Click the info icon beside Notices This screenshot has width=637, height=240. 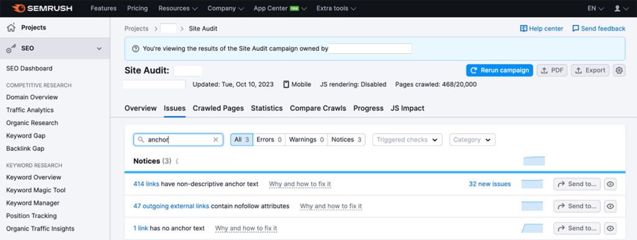(x=177, y=161)
